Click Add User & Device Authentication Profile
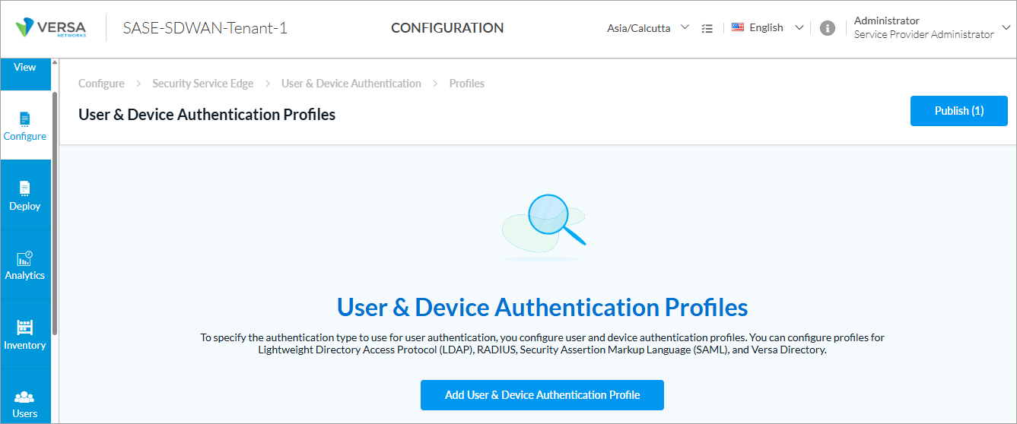Viewport: 1017px width, 424px height. tap(542, 395)
